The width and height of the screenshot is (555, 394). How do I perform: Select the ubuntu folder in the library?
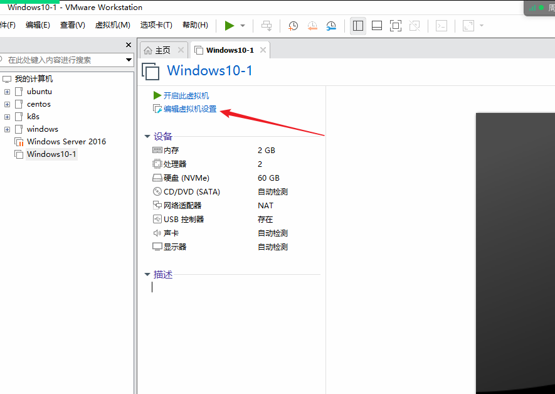(x=39, y=92)
